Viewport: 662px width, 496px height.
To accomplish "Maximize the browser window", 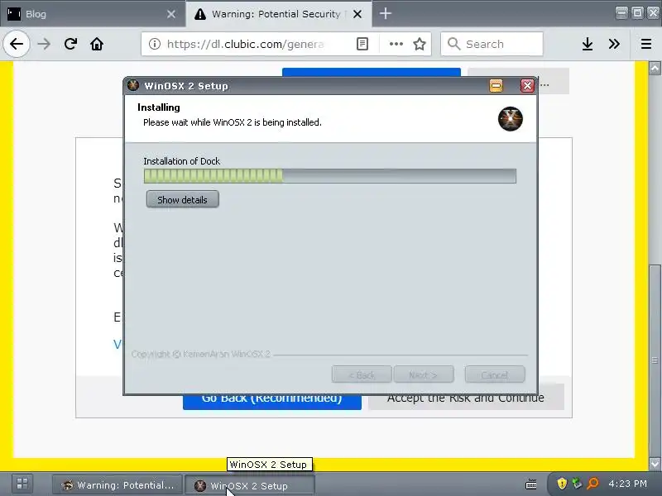I will (637, 12).
